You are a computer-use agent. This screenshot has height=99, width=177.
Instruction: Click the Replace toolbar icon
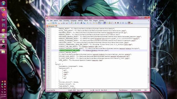84,23
